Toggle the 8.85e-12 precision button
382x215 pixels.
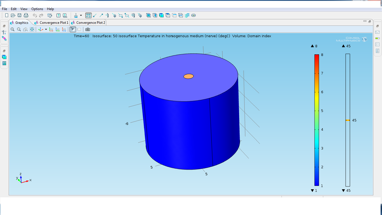[88, 15]
